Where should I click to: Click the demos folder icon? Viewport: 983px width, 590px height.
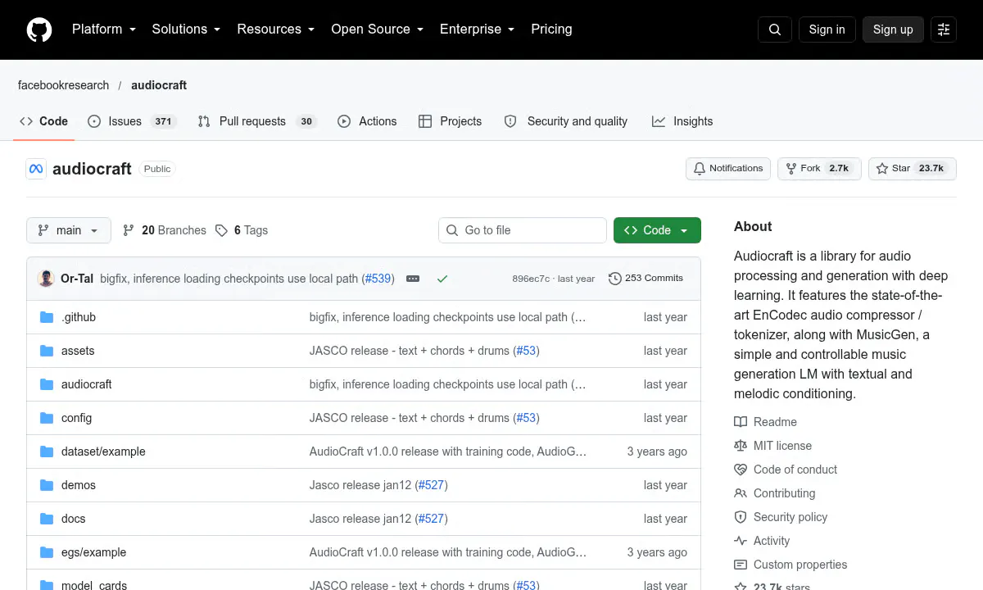click(x=47, y=485)
